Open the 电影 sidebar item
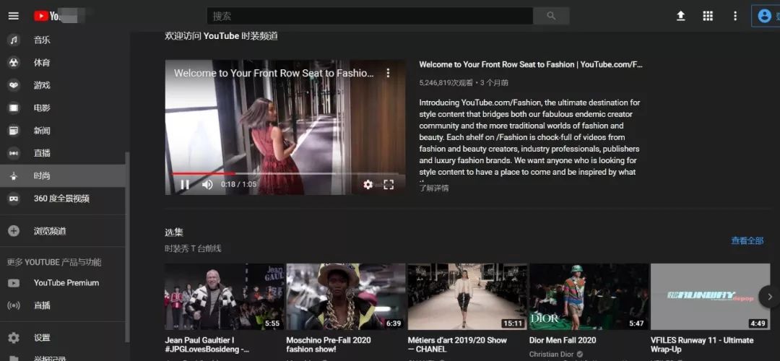The height and width of the screenshot is (361, 780). (63, 108)
